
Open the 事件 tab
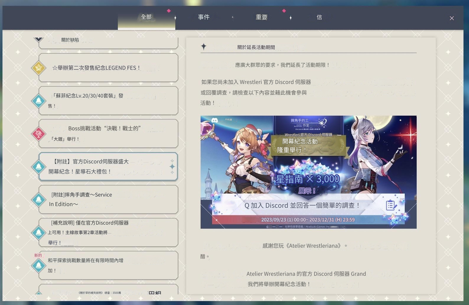point(204,17)
